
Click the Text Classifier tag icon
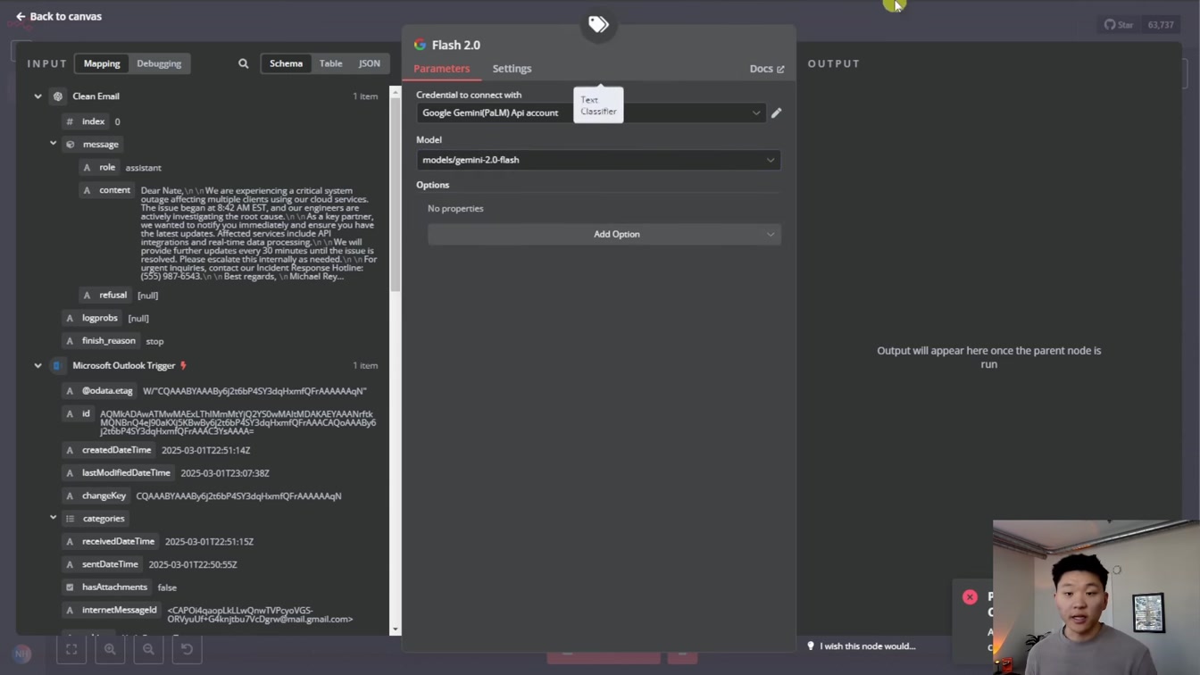[x=598, y=24]
